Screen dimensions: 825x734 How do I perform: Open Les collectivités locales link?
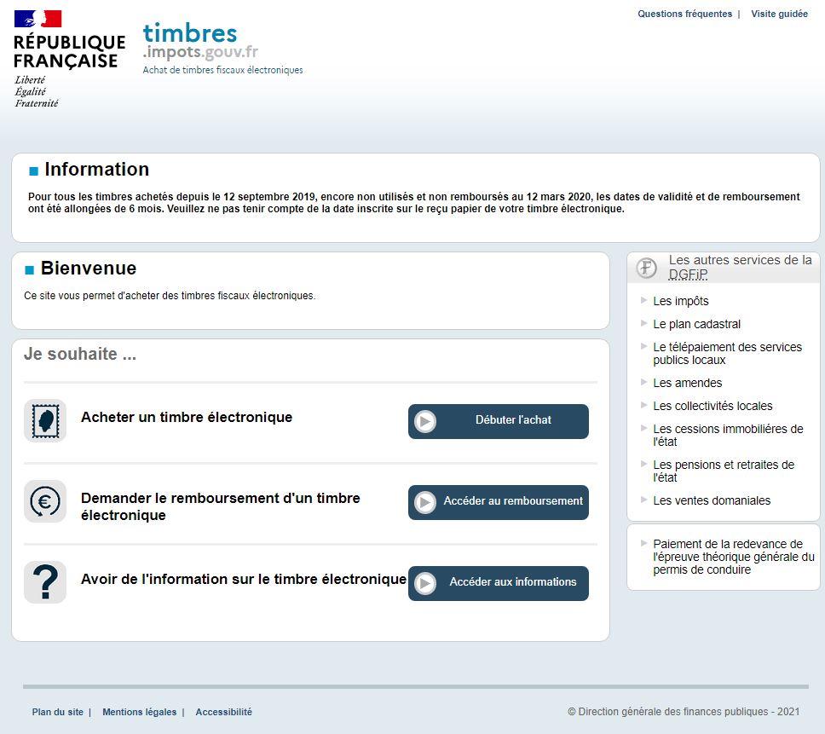tap(712, 406)
